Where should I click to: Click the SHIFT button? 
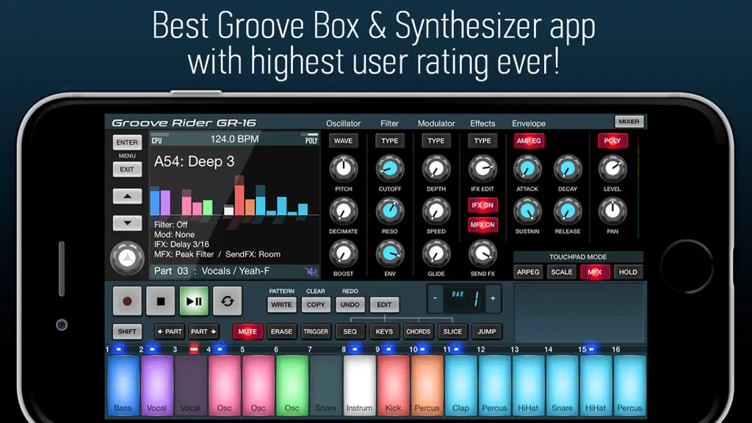(x=127, y=331)
